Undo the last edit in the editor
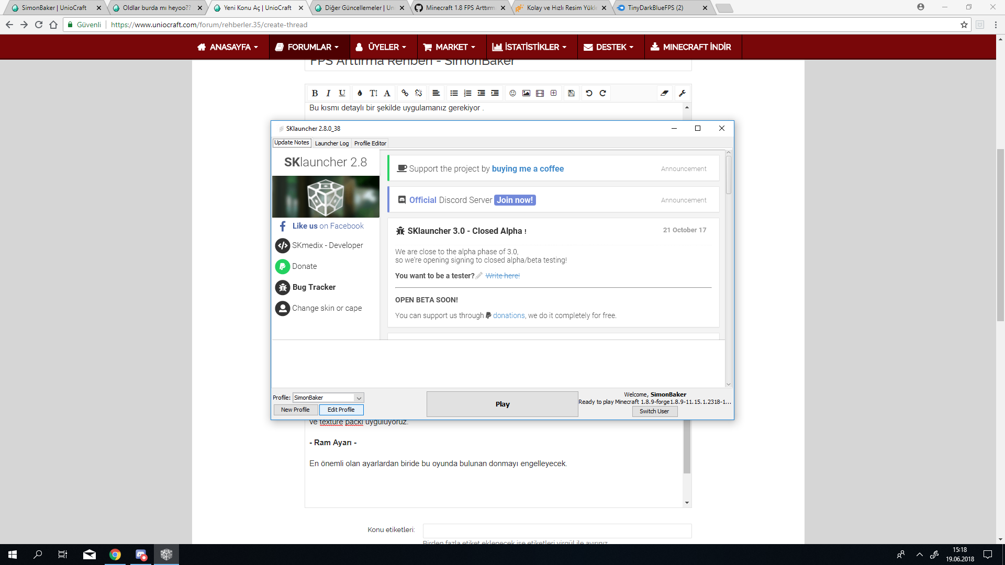The image size is (1005, 565). [589, 93]
